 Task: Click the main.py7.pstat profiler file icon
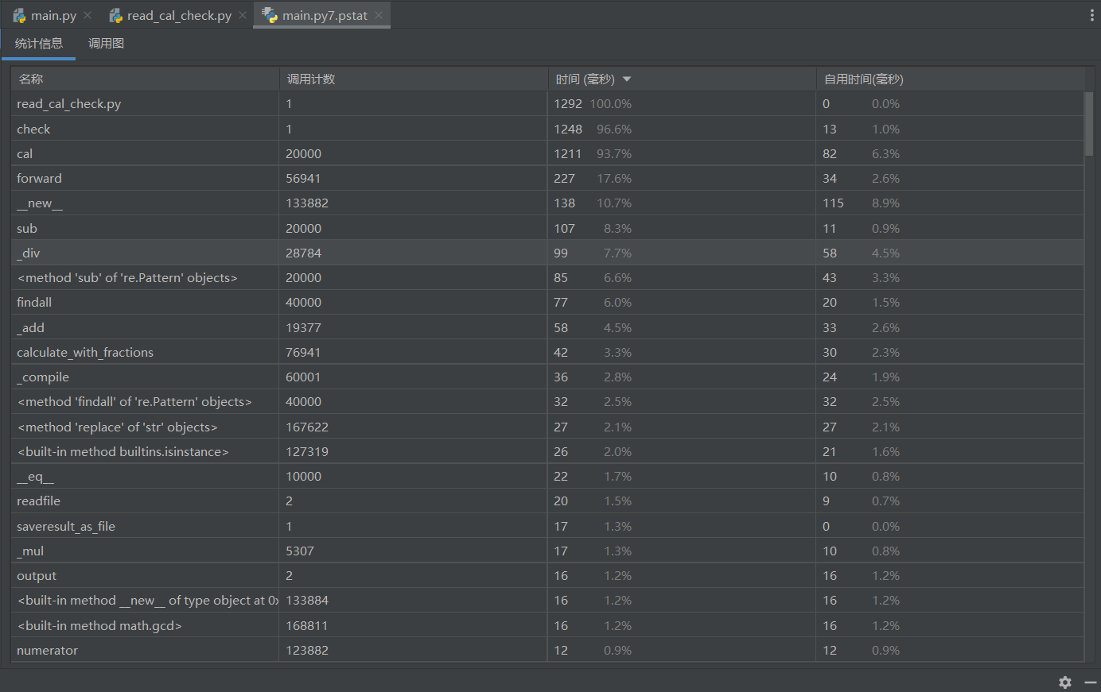[x=270, y=16]
